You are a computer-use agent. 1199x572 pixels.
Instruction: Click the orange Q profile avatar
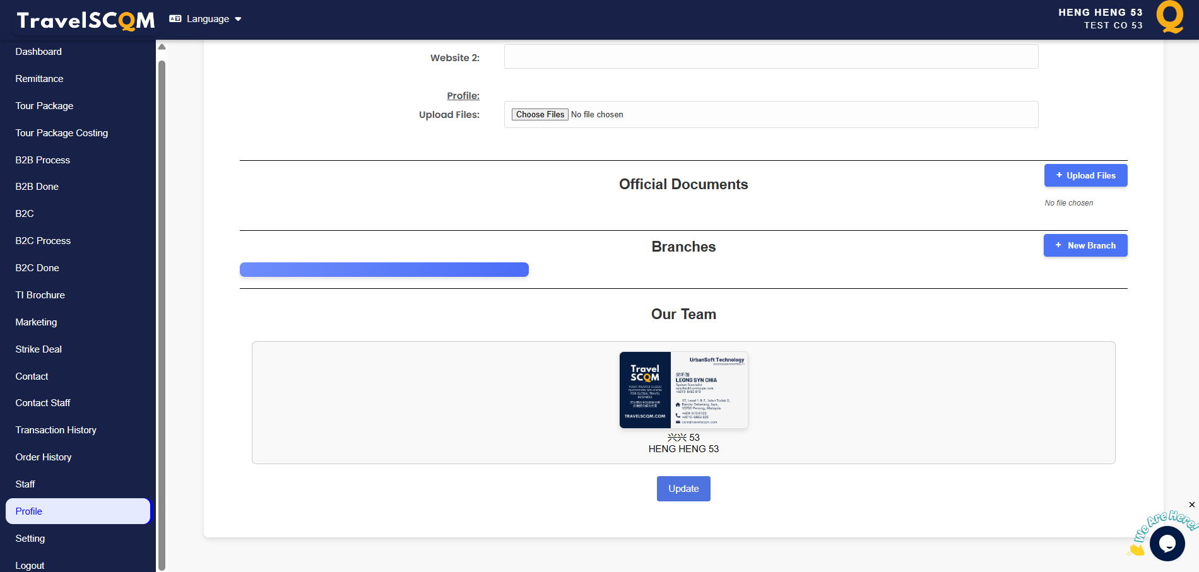[x=1169, y=17]
